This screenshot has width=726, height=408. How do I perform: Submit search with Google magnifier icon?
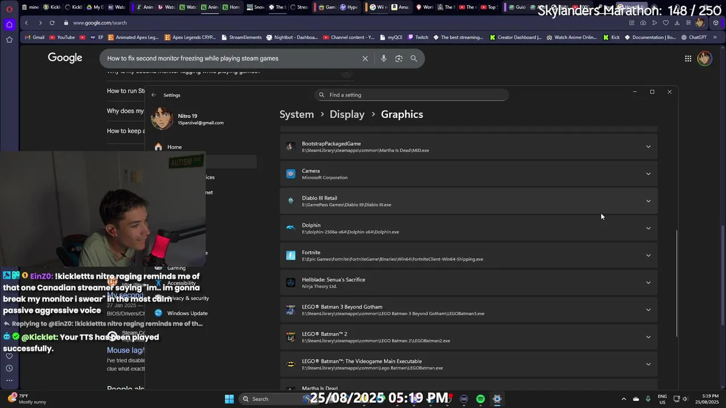click(413, 58)
